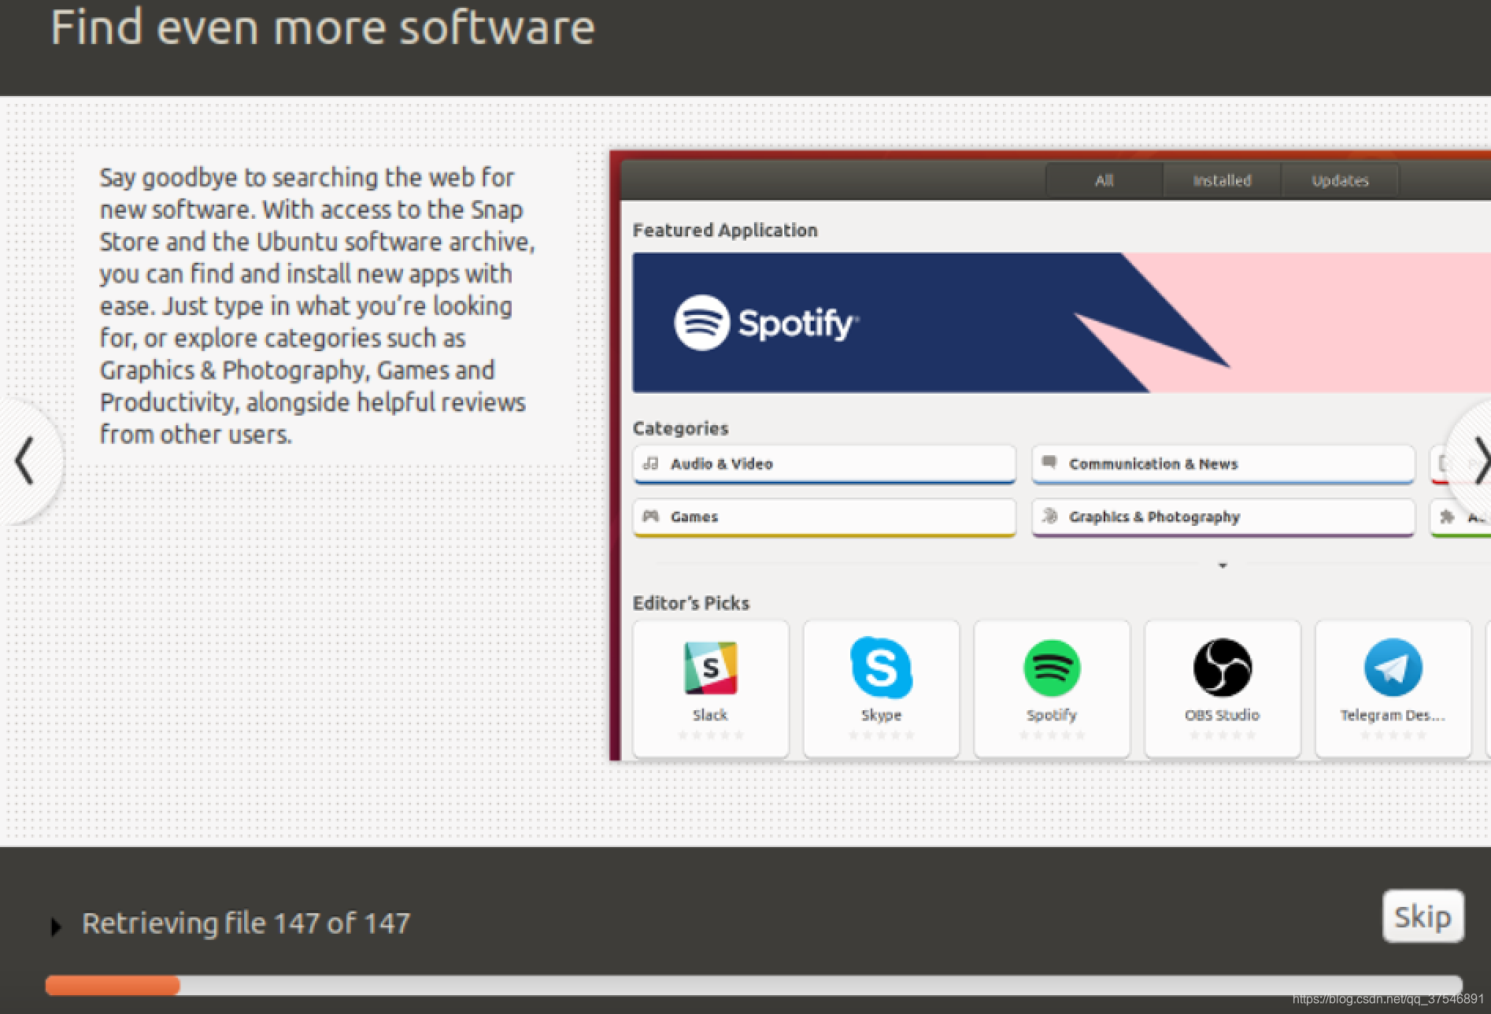Click the star rating under Slack
The width and height of the screenshot is (1491, 1014).
coord(710,735)
